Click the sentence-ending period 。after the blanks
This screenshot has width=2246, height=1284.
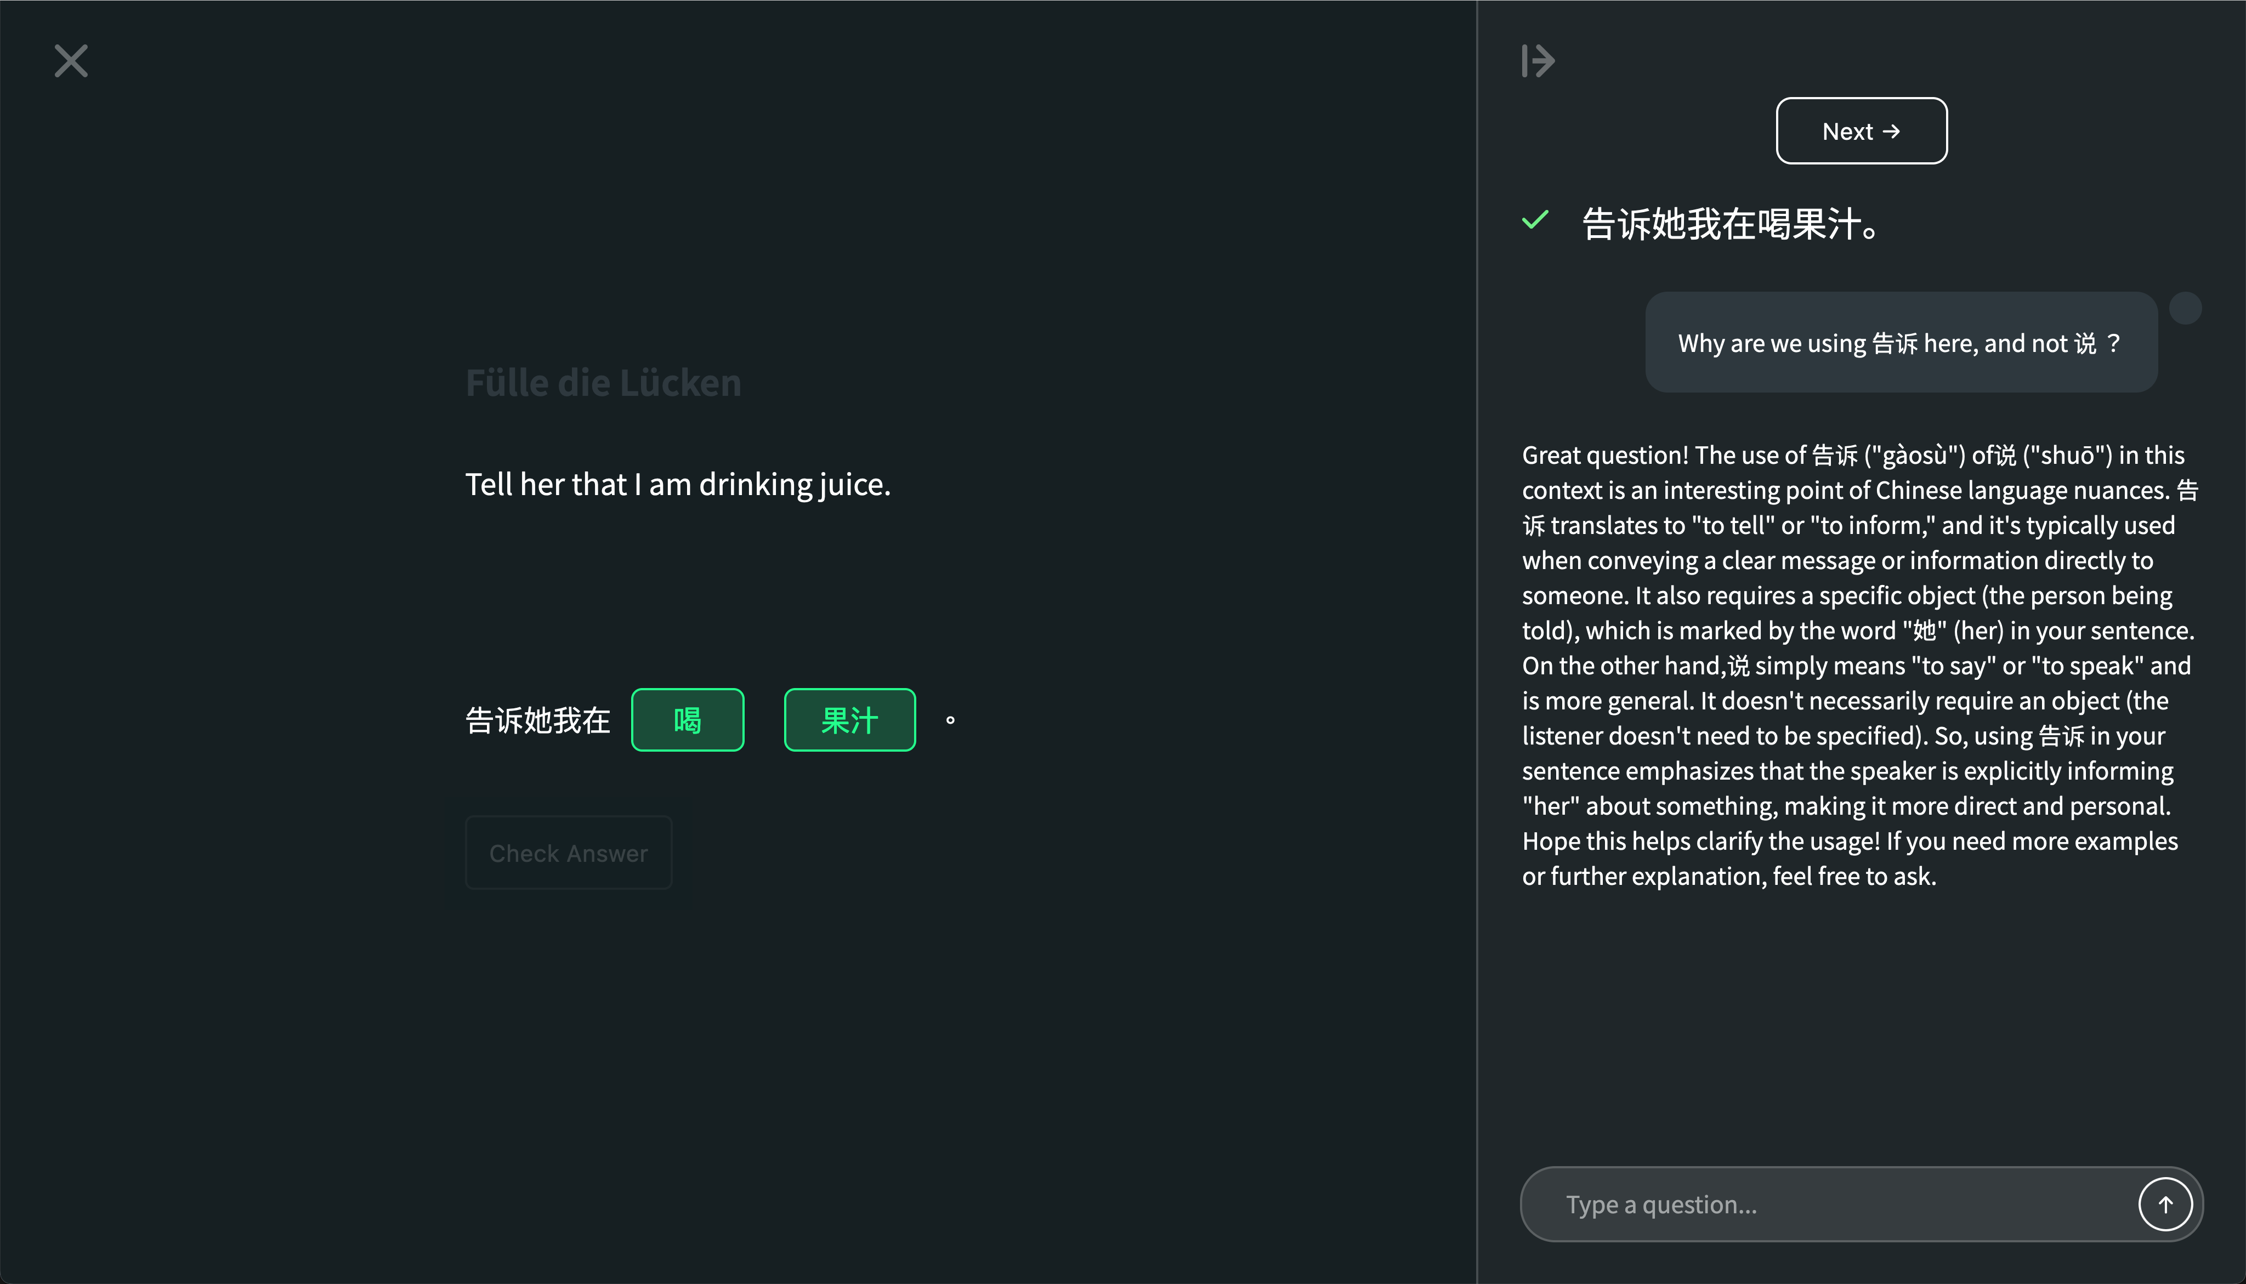pyautogui.click(x=950, y=720)
